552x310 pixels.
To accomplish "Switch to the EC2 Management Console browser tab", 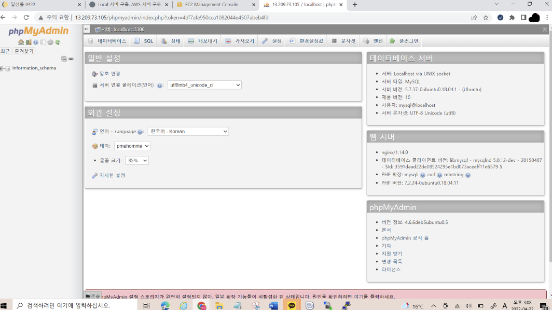I will (x=215, y=5).
